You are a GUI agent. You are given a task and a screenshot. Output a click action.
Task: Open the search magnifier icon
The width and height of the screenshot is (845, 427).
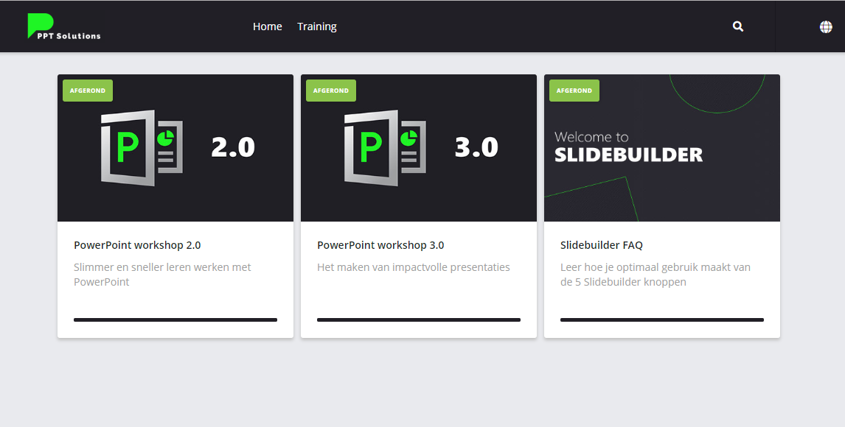pos(738,27)
